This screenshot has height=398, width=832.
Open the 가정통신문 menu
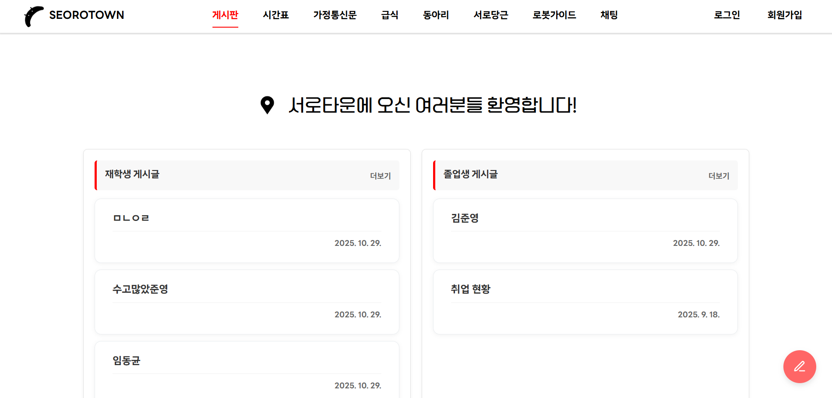pyautogui.click(x=335, y=15)
